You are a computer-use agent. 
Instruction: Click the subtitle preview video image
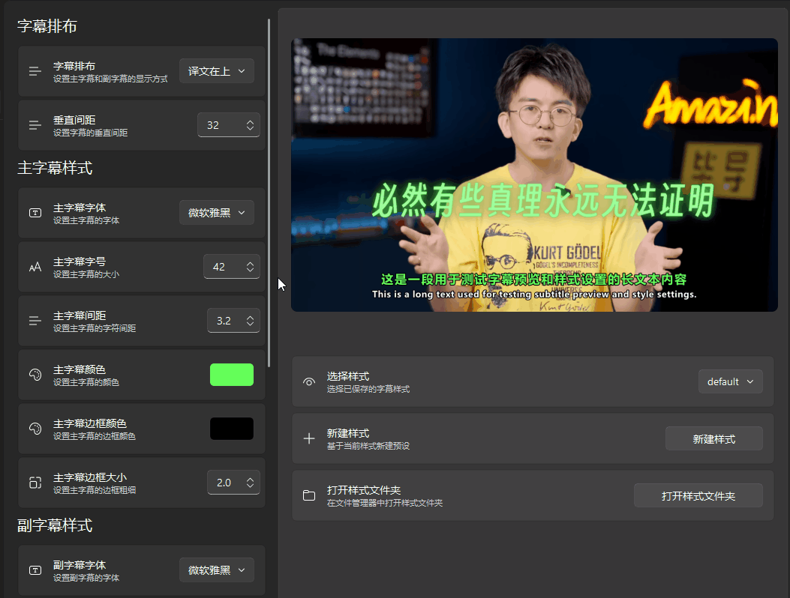click(x=534, y=175)
